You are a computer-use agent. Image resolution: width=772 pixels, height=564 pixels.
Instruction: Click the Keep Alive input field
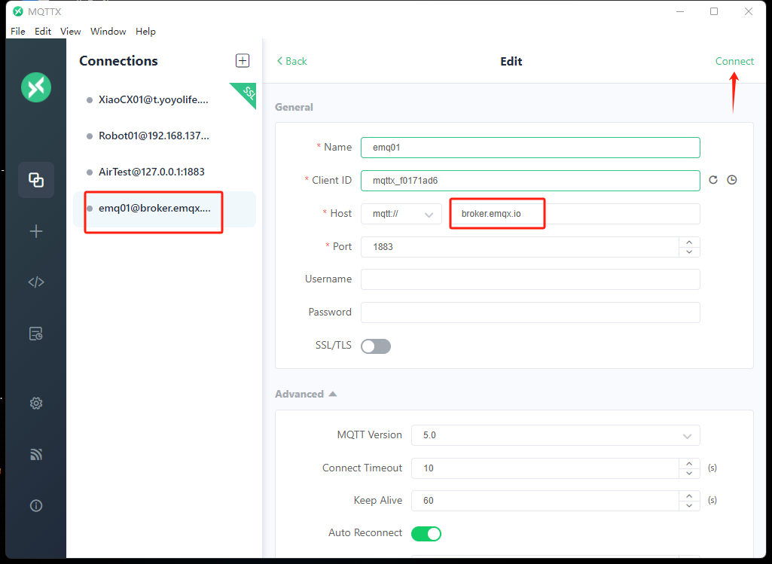545,501
